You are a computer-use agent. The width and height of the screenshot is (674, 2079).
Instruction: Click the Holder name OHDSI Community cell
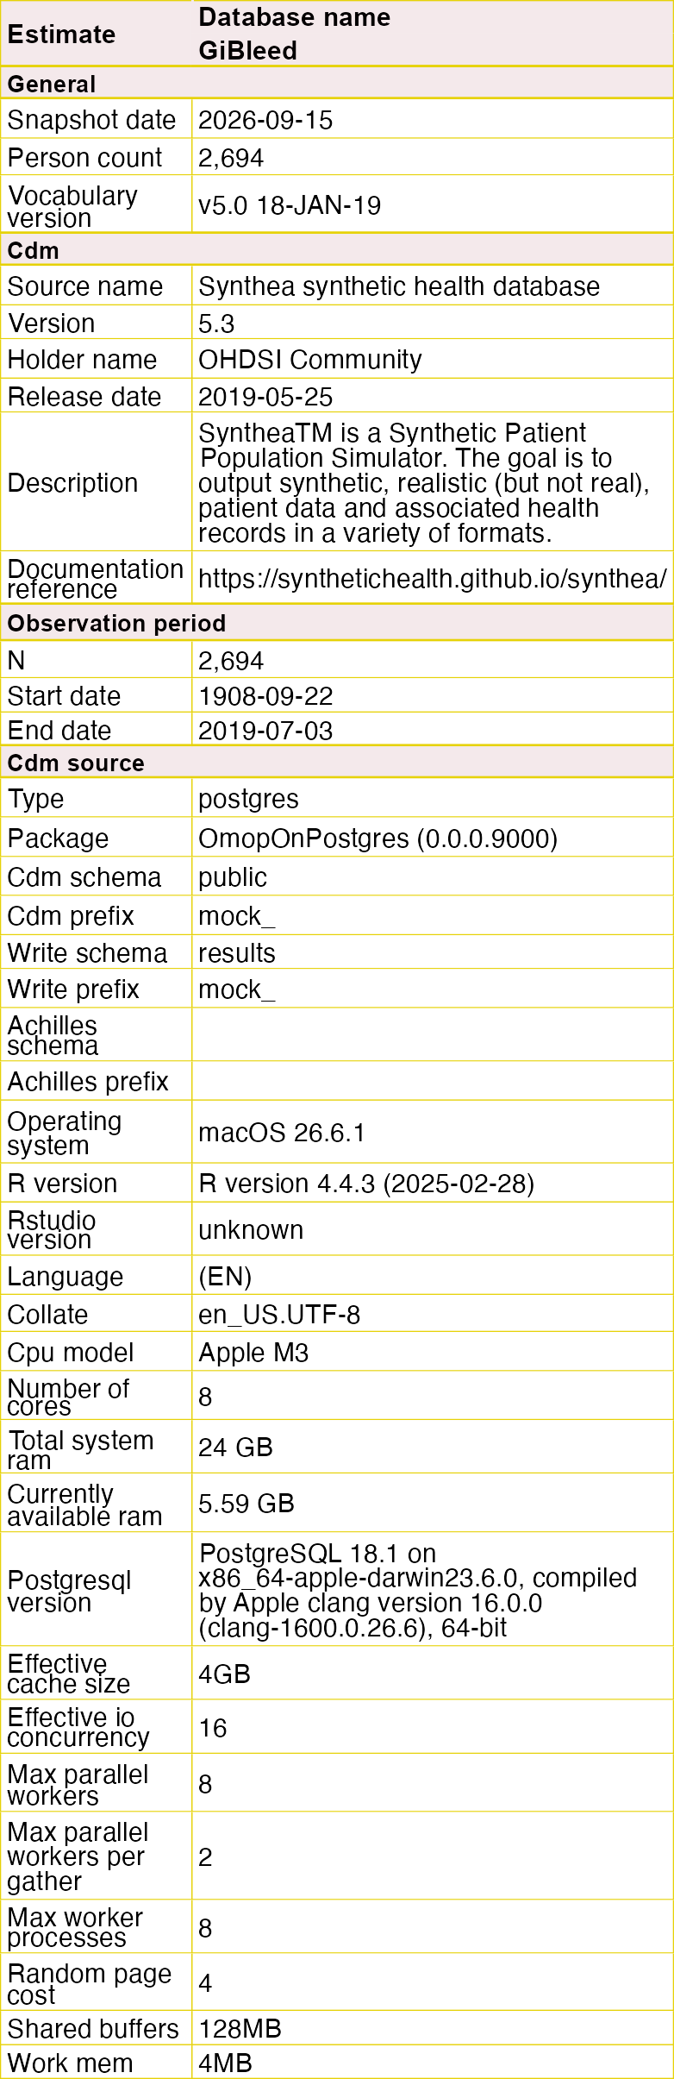point(433,359)
